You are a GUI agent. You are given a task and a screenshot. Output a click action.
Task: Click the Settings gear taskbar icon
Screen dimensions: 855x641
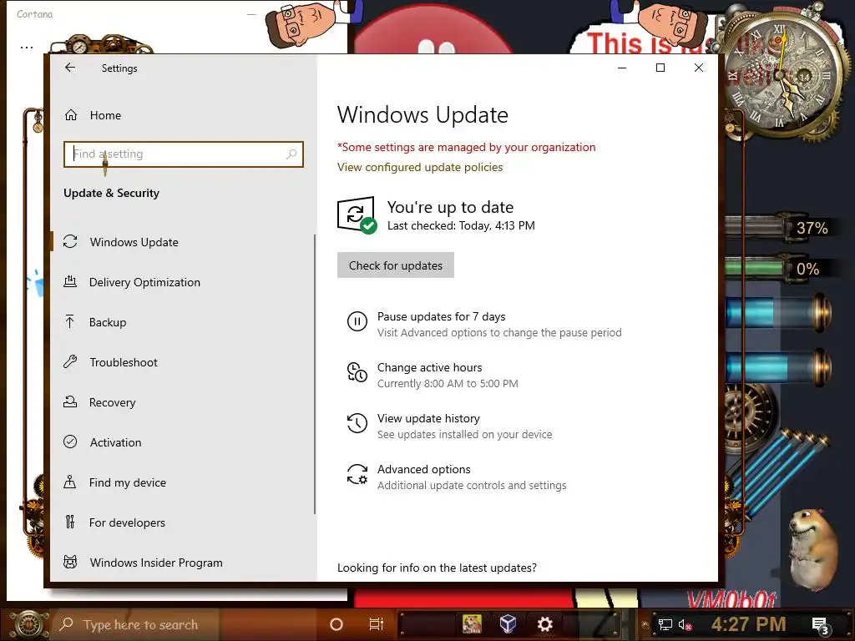coord(544,624)
